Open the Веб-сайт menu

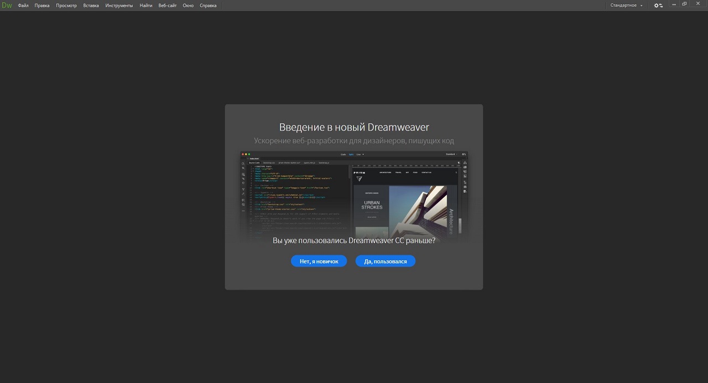(x=168, y=6)
